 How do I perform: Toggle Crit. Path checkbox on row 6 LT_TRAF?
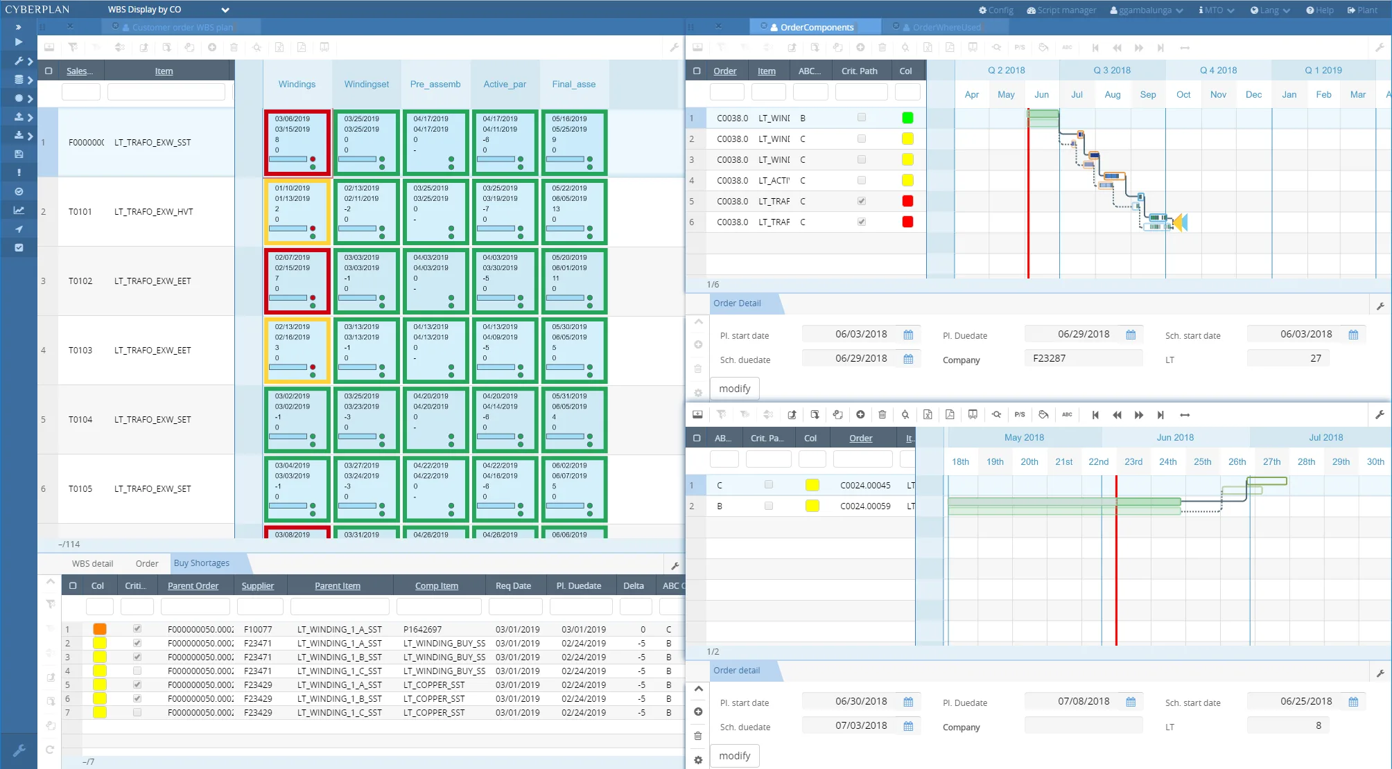click(862, 222)
